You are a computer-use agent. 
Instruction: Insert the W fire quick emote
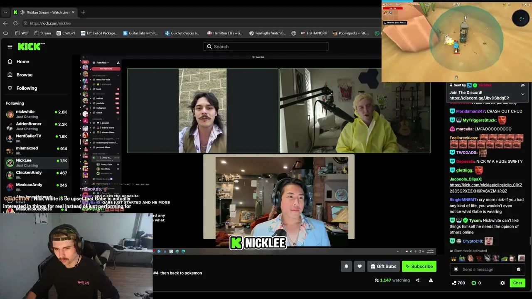[x=454, y=258]
